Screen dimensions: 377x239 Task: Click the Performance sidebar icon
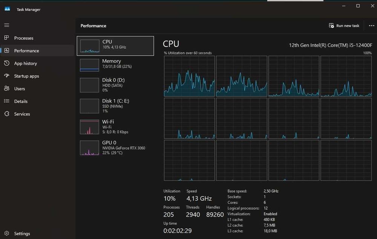(x=7, y=50)
